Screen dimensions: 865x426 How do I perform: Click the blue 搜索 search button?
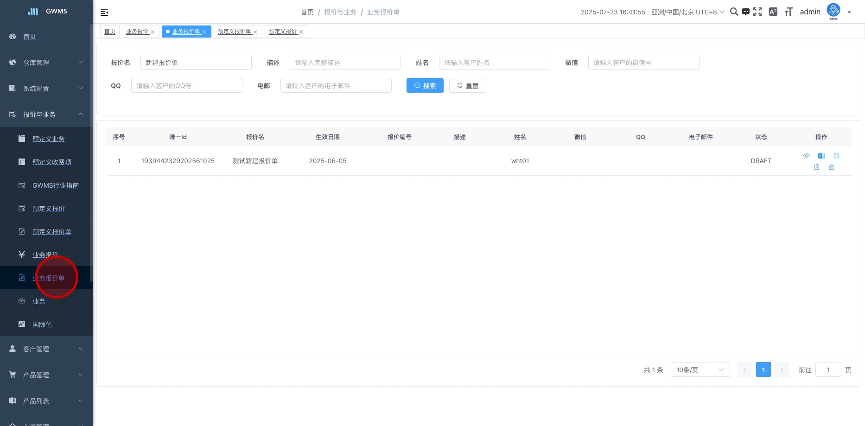click(425, 86)
